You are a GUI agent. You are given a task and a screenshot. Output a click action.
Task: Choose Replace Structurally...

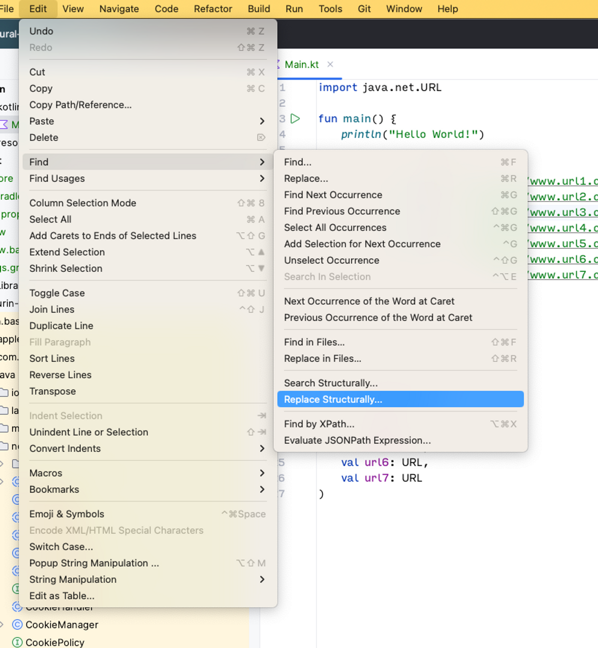[400, 399]
